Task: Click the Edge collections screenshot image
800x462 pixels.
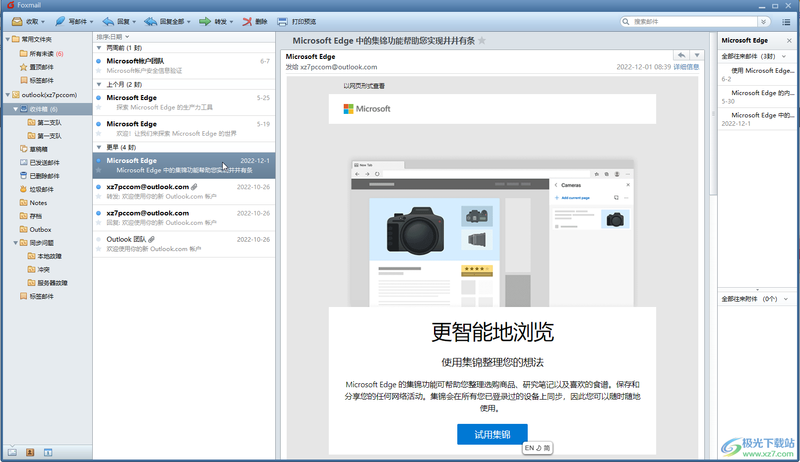Action: (x=492, y=233)
